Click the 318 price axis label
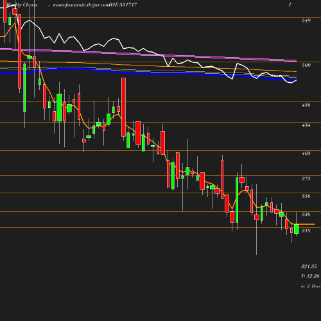321x321 pixels. coord(306,230)
